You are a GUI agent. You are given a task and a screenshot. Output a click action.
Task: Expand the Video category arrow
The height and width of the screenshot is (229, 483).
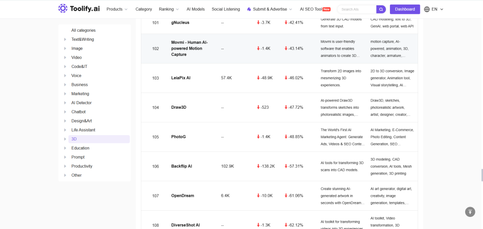(65, 58)
